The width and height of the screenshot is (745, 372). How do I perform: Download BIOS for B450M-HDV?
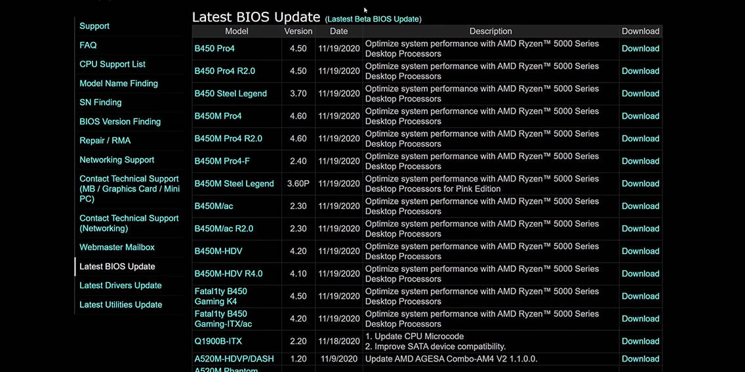click(641, 251)
